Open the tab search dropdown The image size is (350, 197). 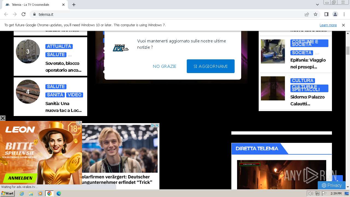(x=317, y=5)
